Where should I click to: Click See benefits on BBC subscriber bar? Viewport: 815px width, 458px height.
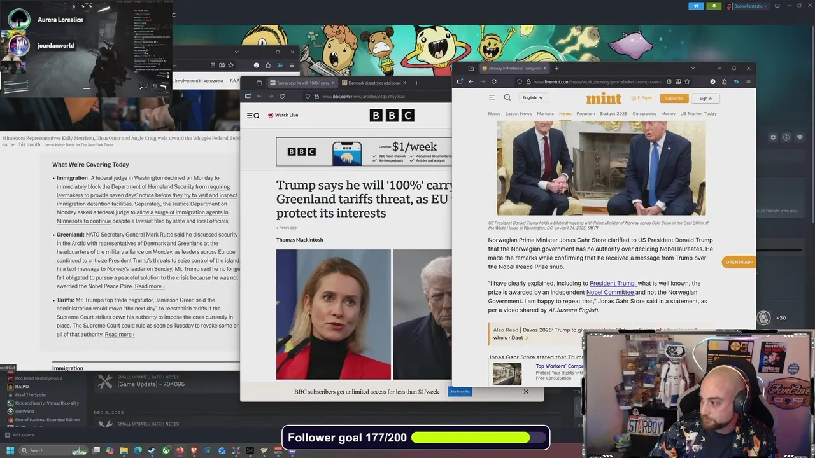460,391
